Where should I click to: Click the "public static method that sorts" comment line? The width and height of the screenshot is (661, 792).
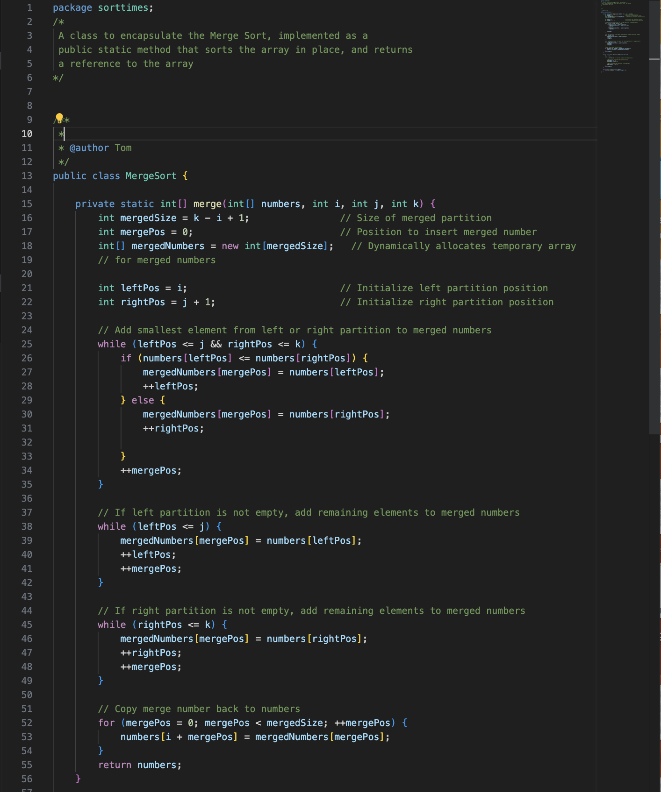tap(236, 50)
